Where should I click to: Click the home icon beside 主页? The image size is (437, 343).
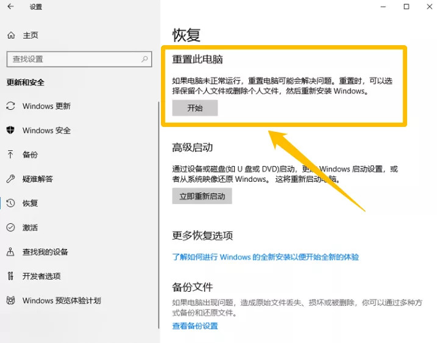11,35
